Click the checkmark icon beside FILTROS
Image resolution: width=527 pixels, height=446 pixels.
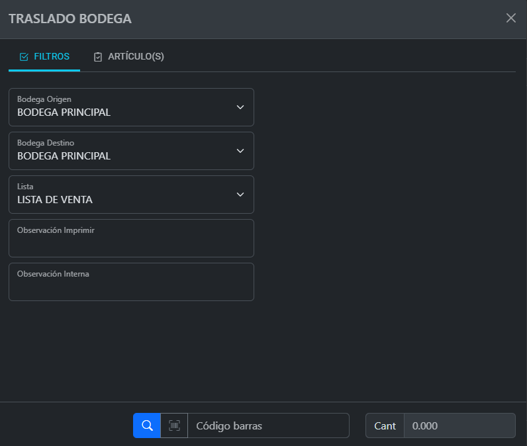pyautogui.click(x=24, y=57)
